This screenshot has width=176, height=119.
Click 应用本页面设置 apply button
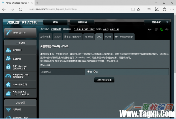[104, 80]
